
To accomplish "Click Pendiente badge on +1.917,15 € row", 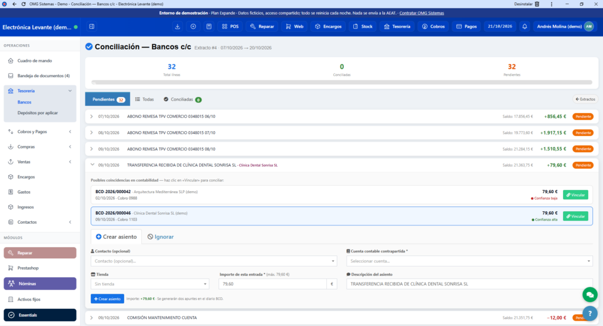I will (583, 132).
